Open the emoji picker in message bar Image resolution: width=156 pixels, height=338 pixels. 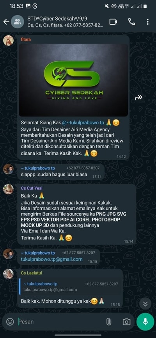pos(10,322)
